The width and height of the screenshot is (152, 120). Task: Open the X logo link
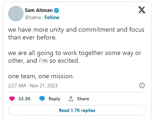pyautogui.click(x=142, y=10)
